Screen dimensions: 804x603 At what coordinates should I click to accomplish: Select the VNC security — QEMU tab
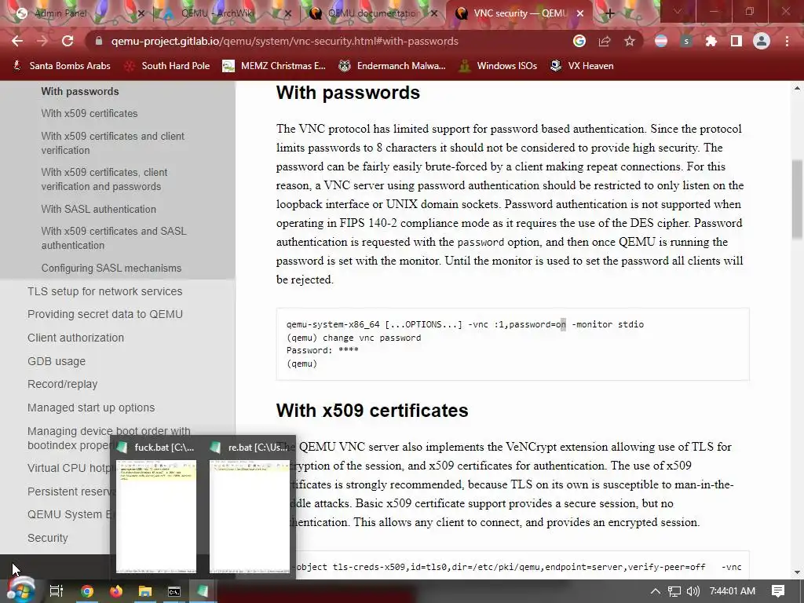pyautogui.click(x=519, y=13)
